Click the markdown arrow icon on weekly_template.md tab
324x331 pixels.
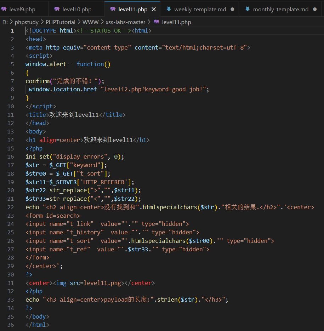click(169, 9)
